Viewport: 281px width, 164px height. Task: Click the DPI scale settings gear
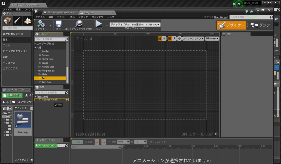(x=216, y=134)
